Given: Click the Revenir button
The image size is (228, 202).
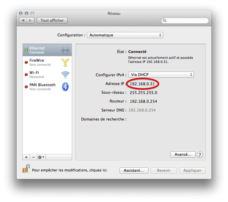Looking at the screenshot, I should [164, 171].
